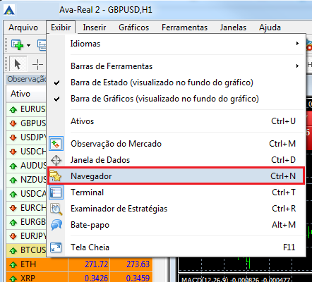
Task: Expand the Barras de Ferramentas submenu arrow
Action: click(298, 66)
